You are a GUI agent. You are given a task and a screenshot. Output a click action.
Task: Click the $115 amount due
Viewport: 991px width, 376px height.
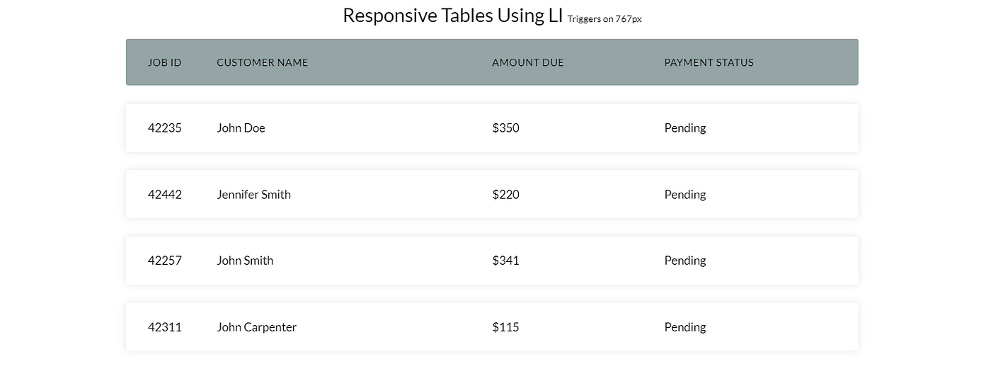[x=505, y=327]
